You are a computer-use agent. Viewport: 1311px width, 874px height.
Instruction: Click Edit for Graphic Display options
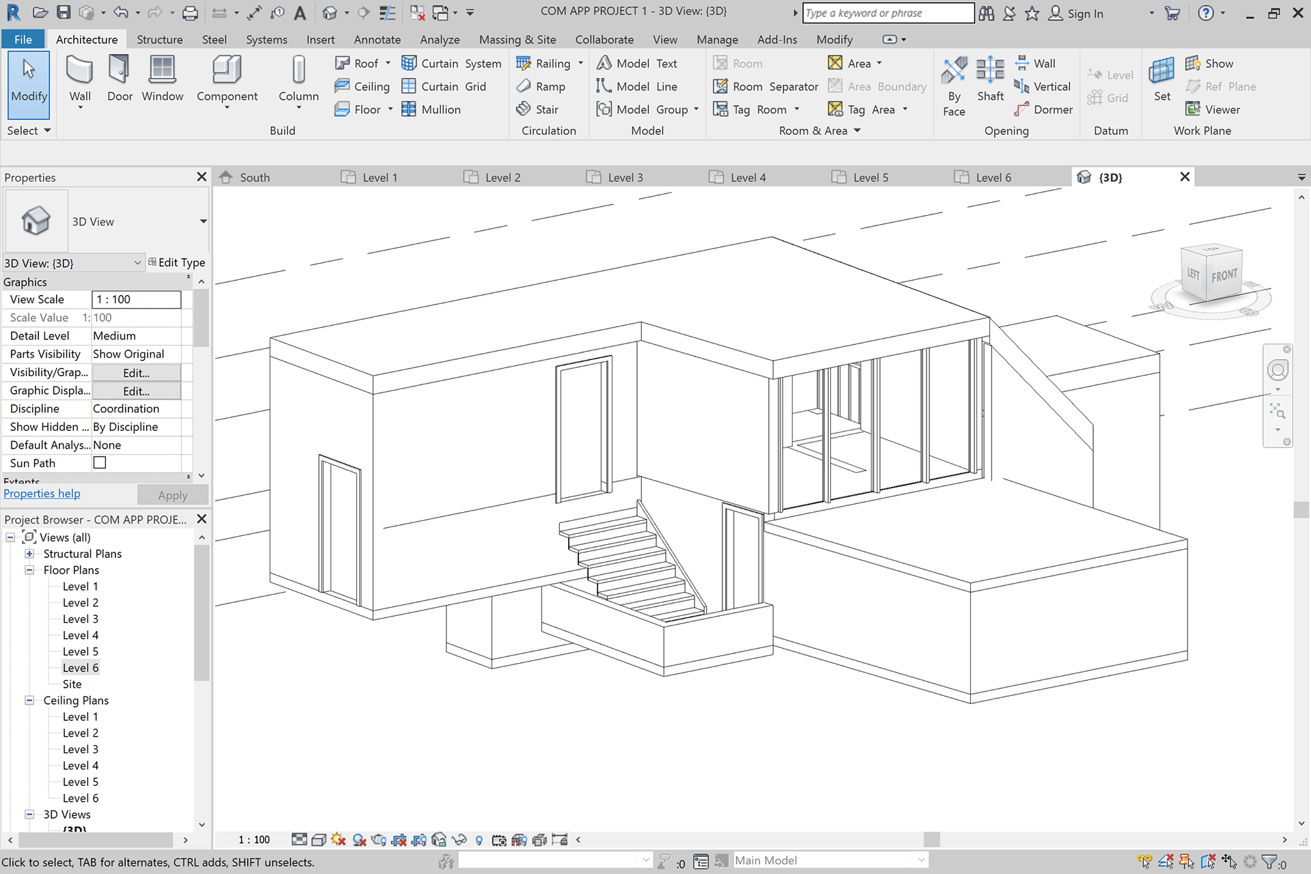(x=136, y=391)
